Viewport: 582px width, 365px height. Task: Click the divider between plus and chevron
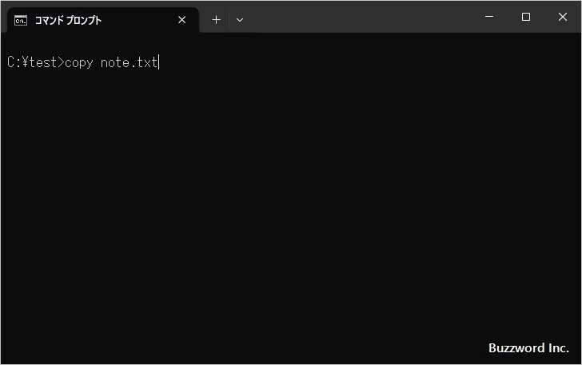coord(229,20)
